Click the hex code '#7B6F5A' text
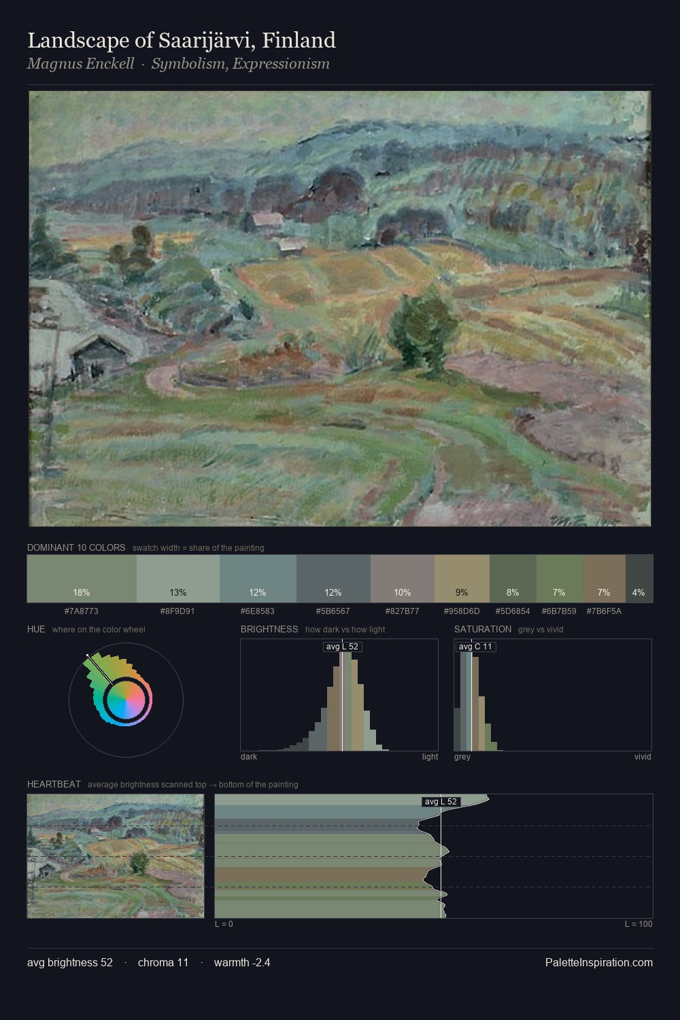 (x=604, y=611)
